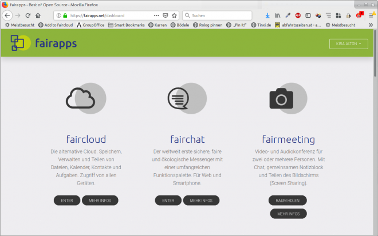Click the fairapps wordmark text
This screenshot has height=236, width=378.
56,43
